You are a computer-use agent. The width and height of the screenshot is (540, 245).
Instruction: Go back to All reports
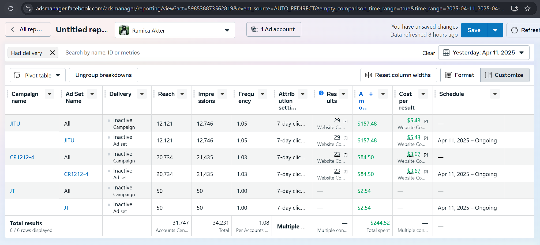pyautogui.click(x=28, y=29)
